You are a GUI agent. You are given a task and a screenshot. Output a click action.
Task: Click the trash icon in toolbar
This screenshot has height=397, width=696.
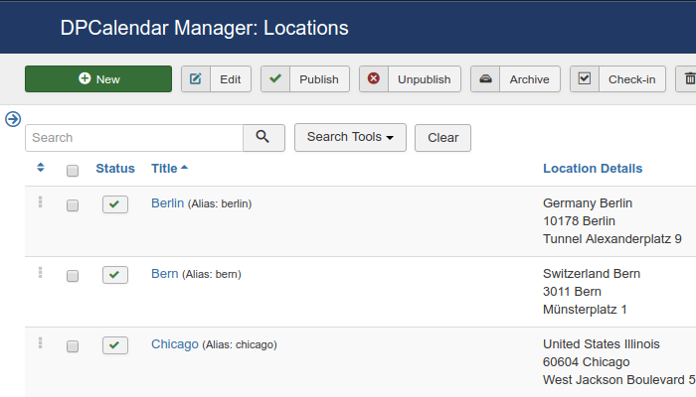click(688, 78)
